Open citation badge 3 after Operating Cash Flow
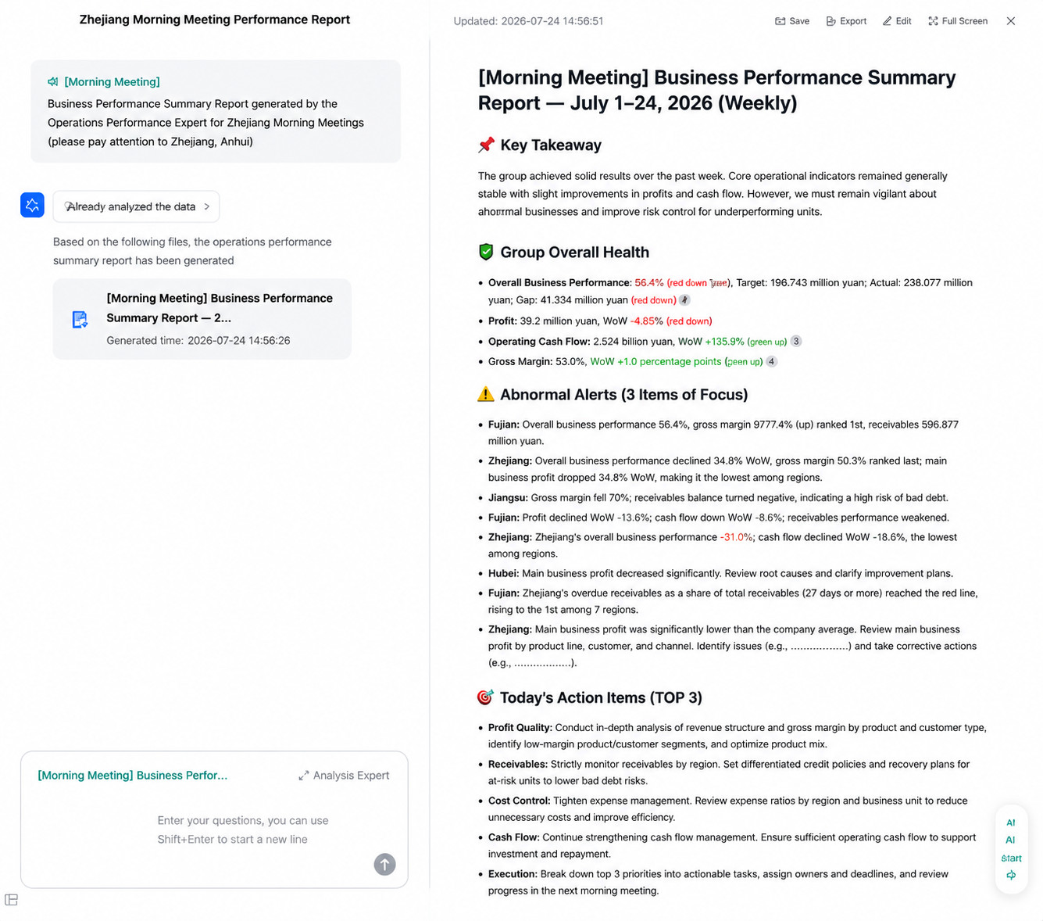 point(796,341)
